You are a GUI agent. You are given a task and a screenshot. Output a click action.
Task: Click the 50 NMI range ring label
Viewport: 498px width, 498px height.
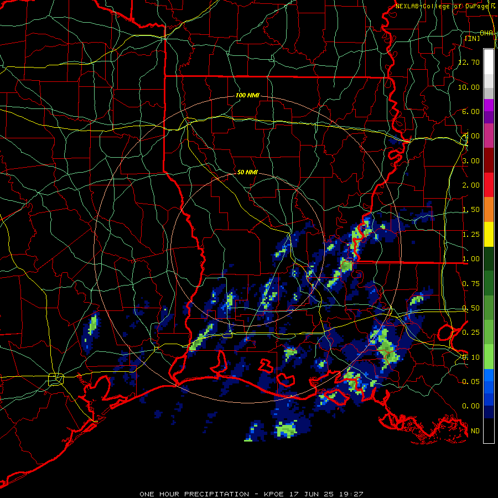tap(247, 172)
